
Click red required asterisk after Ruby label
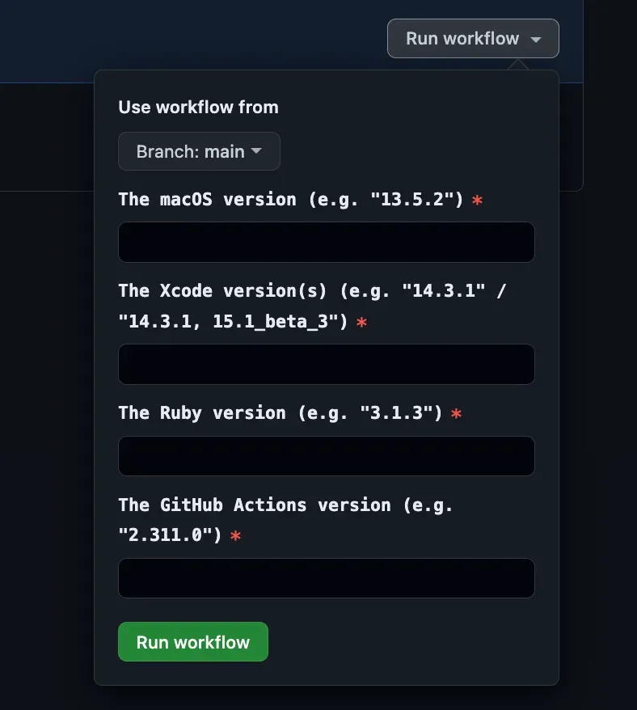pos(457,413)
